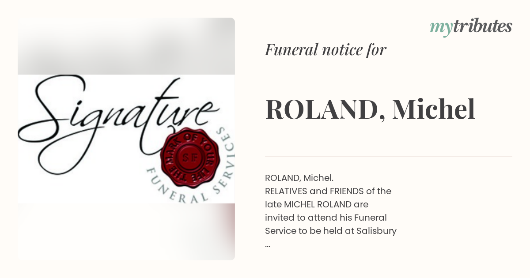Click the green 'my' in mytributes
This screenshot has width=530, height=278.
tap(441, 28)
